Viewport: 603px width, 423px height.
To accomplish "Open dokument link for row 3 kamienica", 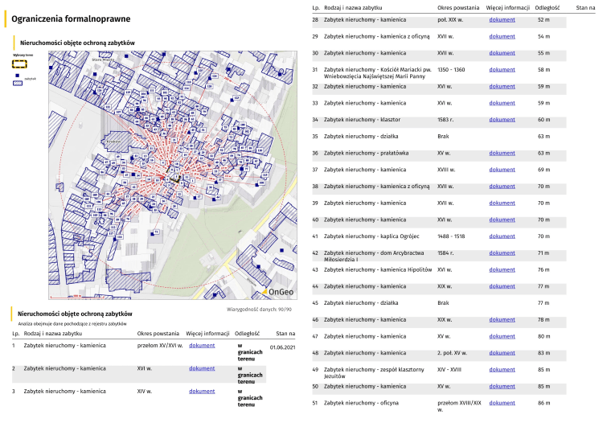I will click(202, 391).
